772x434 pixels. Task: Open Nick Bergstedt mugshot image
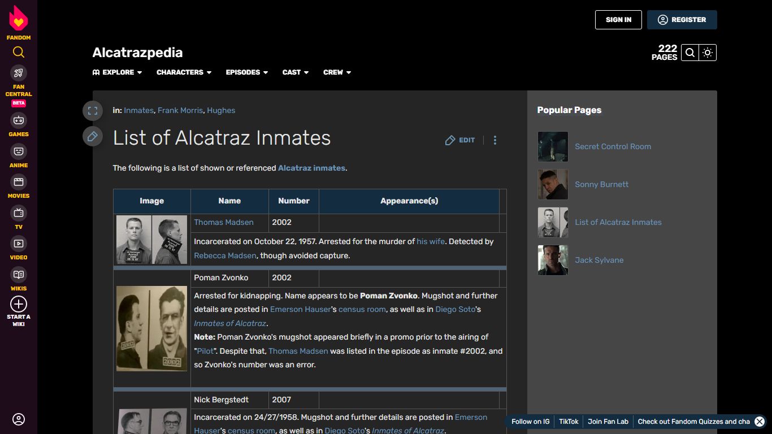click(151, 421)
